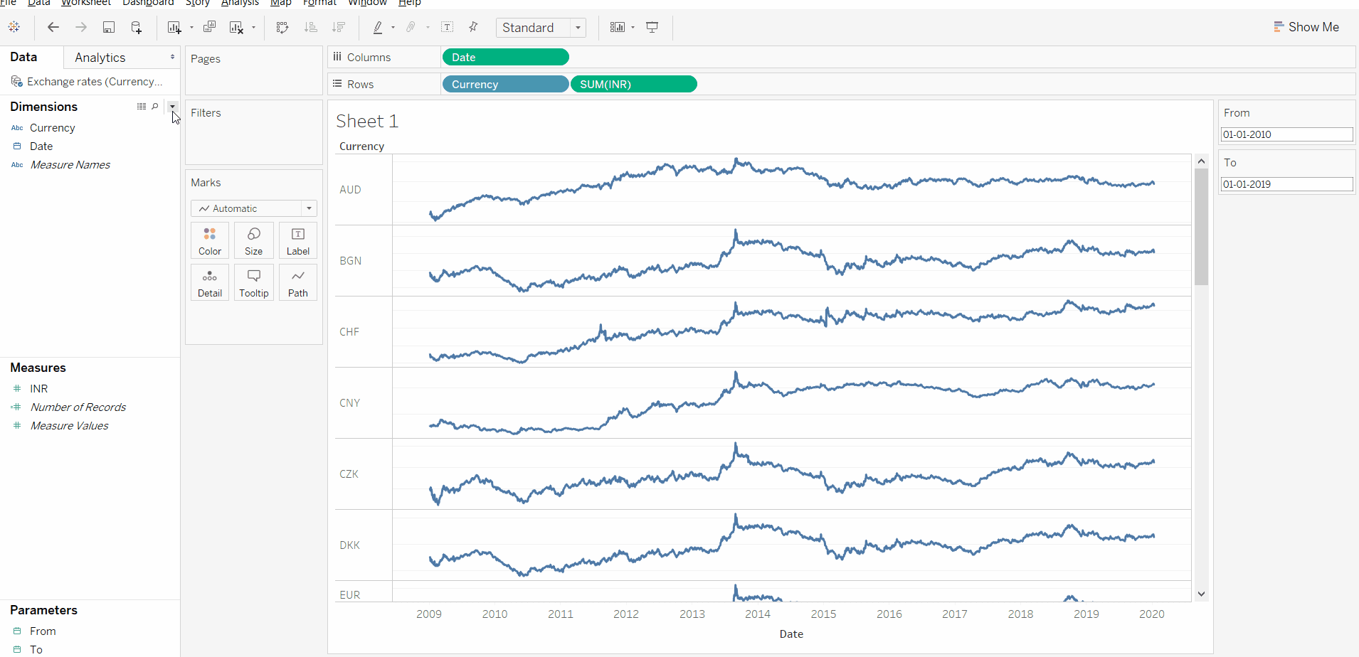Image resolution: width=1359 pixels, height=657 pixels.
Task: Click the view data icon beside Dimensions
Action: click(x=142, y=106)
